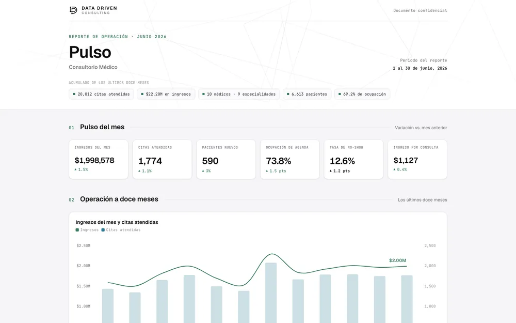Click the '73.8%' ocupación value

(279, 161)
